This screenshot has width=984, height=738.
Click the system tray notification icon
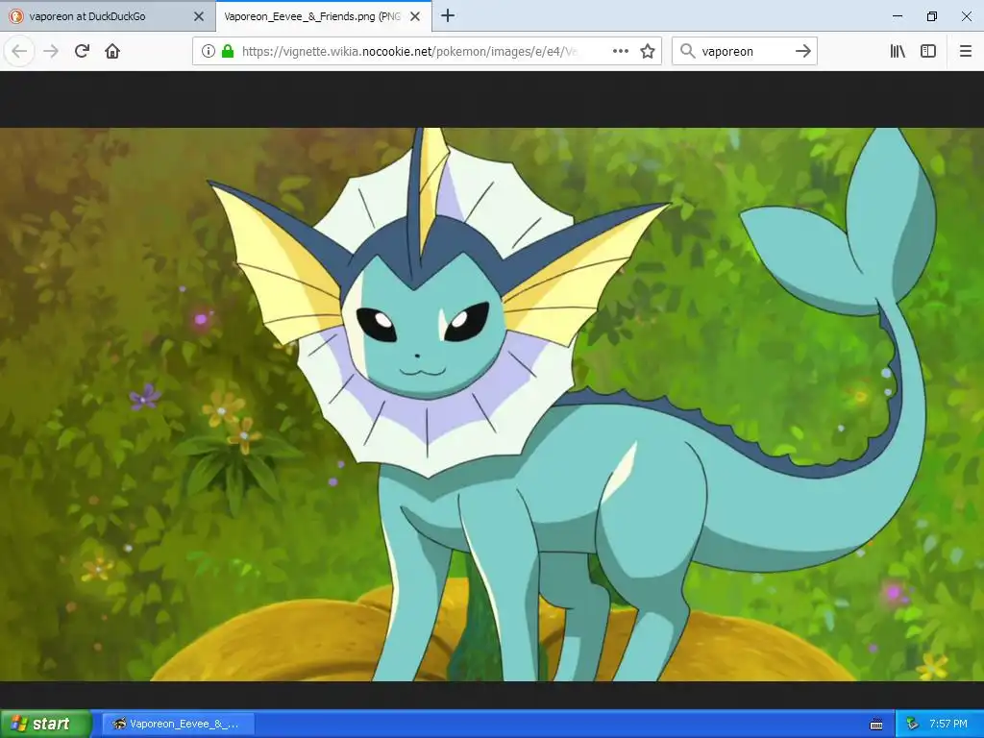[912, 724]
